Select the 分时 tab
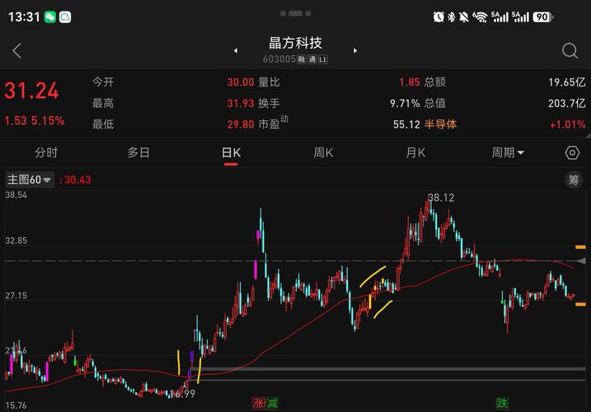 (46, 152)
